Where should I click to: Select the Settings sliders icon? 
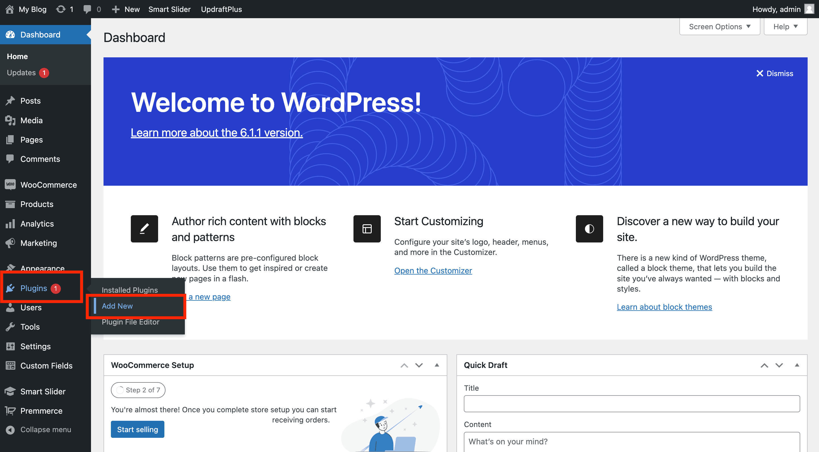pyautogui.click(x=10, y=346)
